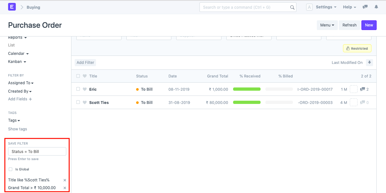Viewport: 386px width, 193px height.
Task: Select the Eric purchase order checkbox
Action: pos(78,89)
